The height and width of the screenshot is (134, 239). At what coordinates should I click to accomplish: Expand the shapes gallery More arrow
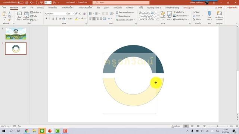tap(158, 19)
